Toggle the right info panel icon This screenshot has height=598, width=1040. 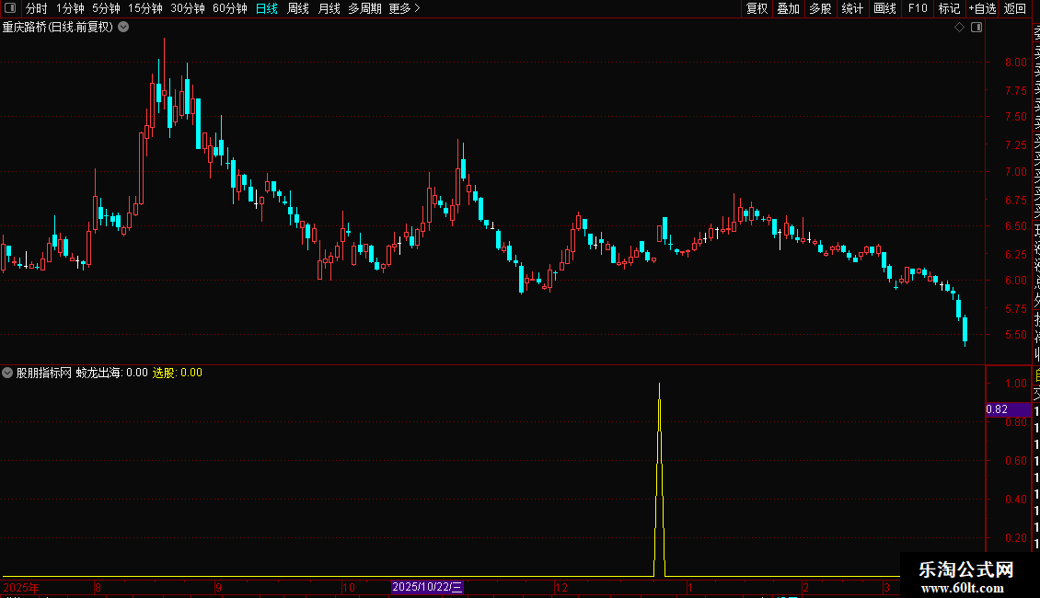point(976,28)
